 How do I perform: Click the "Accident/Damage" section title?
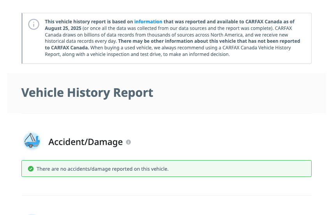pos(85,142)
